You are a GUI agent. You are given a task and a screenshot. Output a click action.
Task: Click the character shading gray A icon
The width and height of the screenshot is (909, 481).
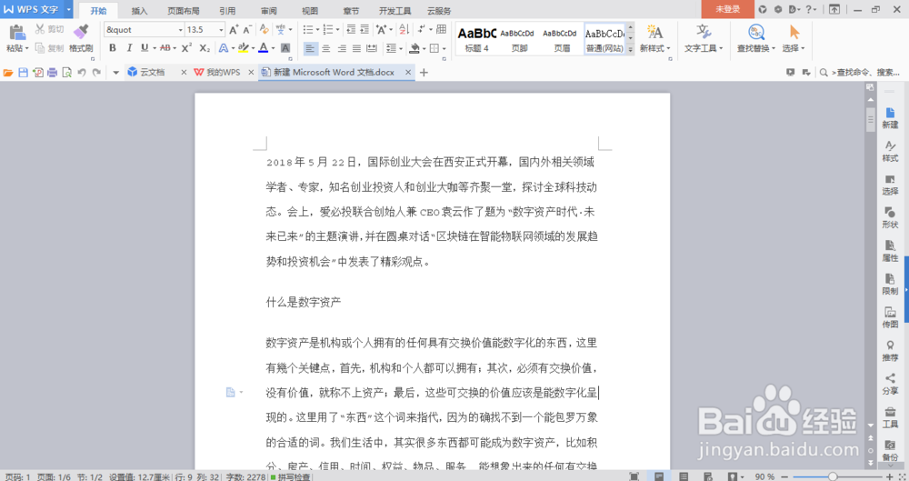[x=285, y=47]
